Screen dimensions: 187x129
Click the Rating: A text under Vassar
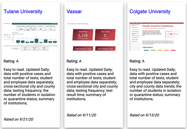pos(74,61)
